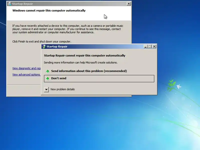Choose Send information about this problem (recommended)

coord(99,71)
